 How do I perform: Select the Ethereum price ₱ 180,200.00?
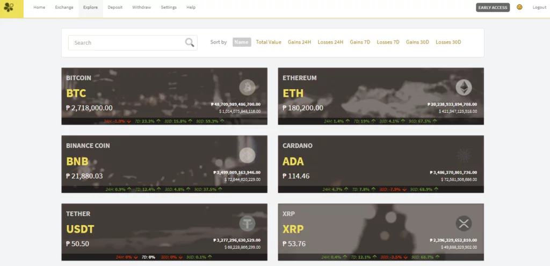(x=303, y=108)
